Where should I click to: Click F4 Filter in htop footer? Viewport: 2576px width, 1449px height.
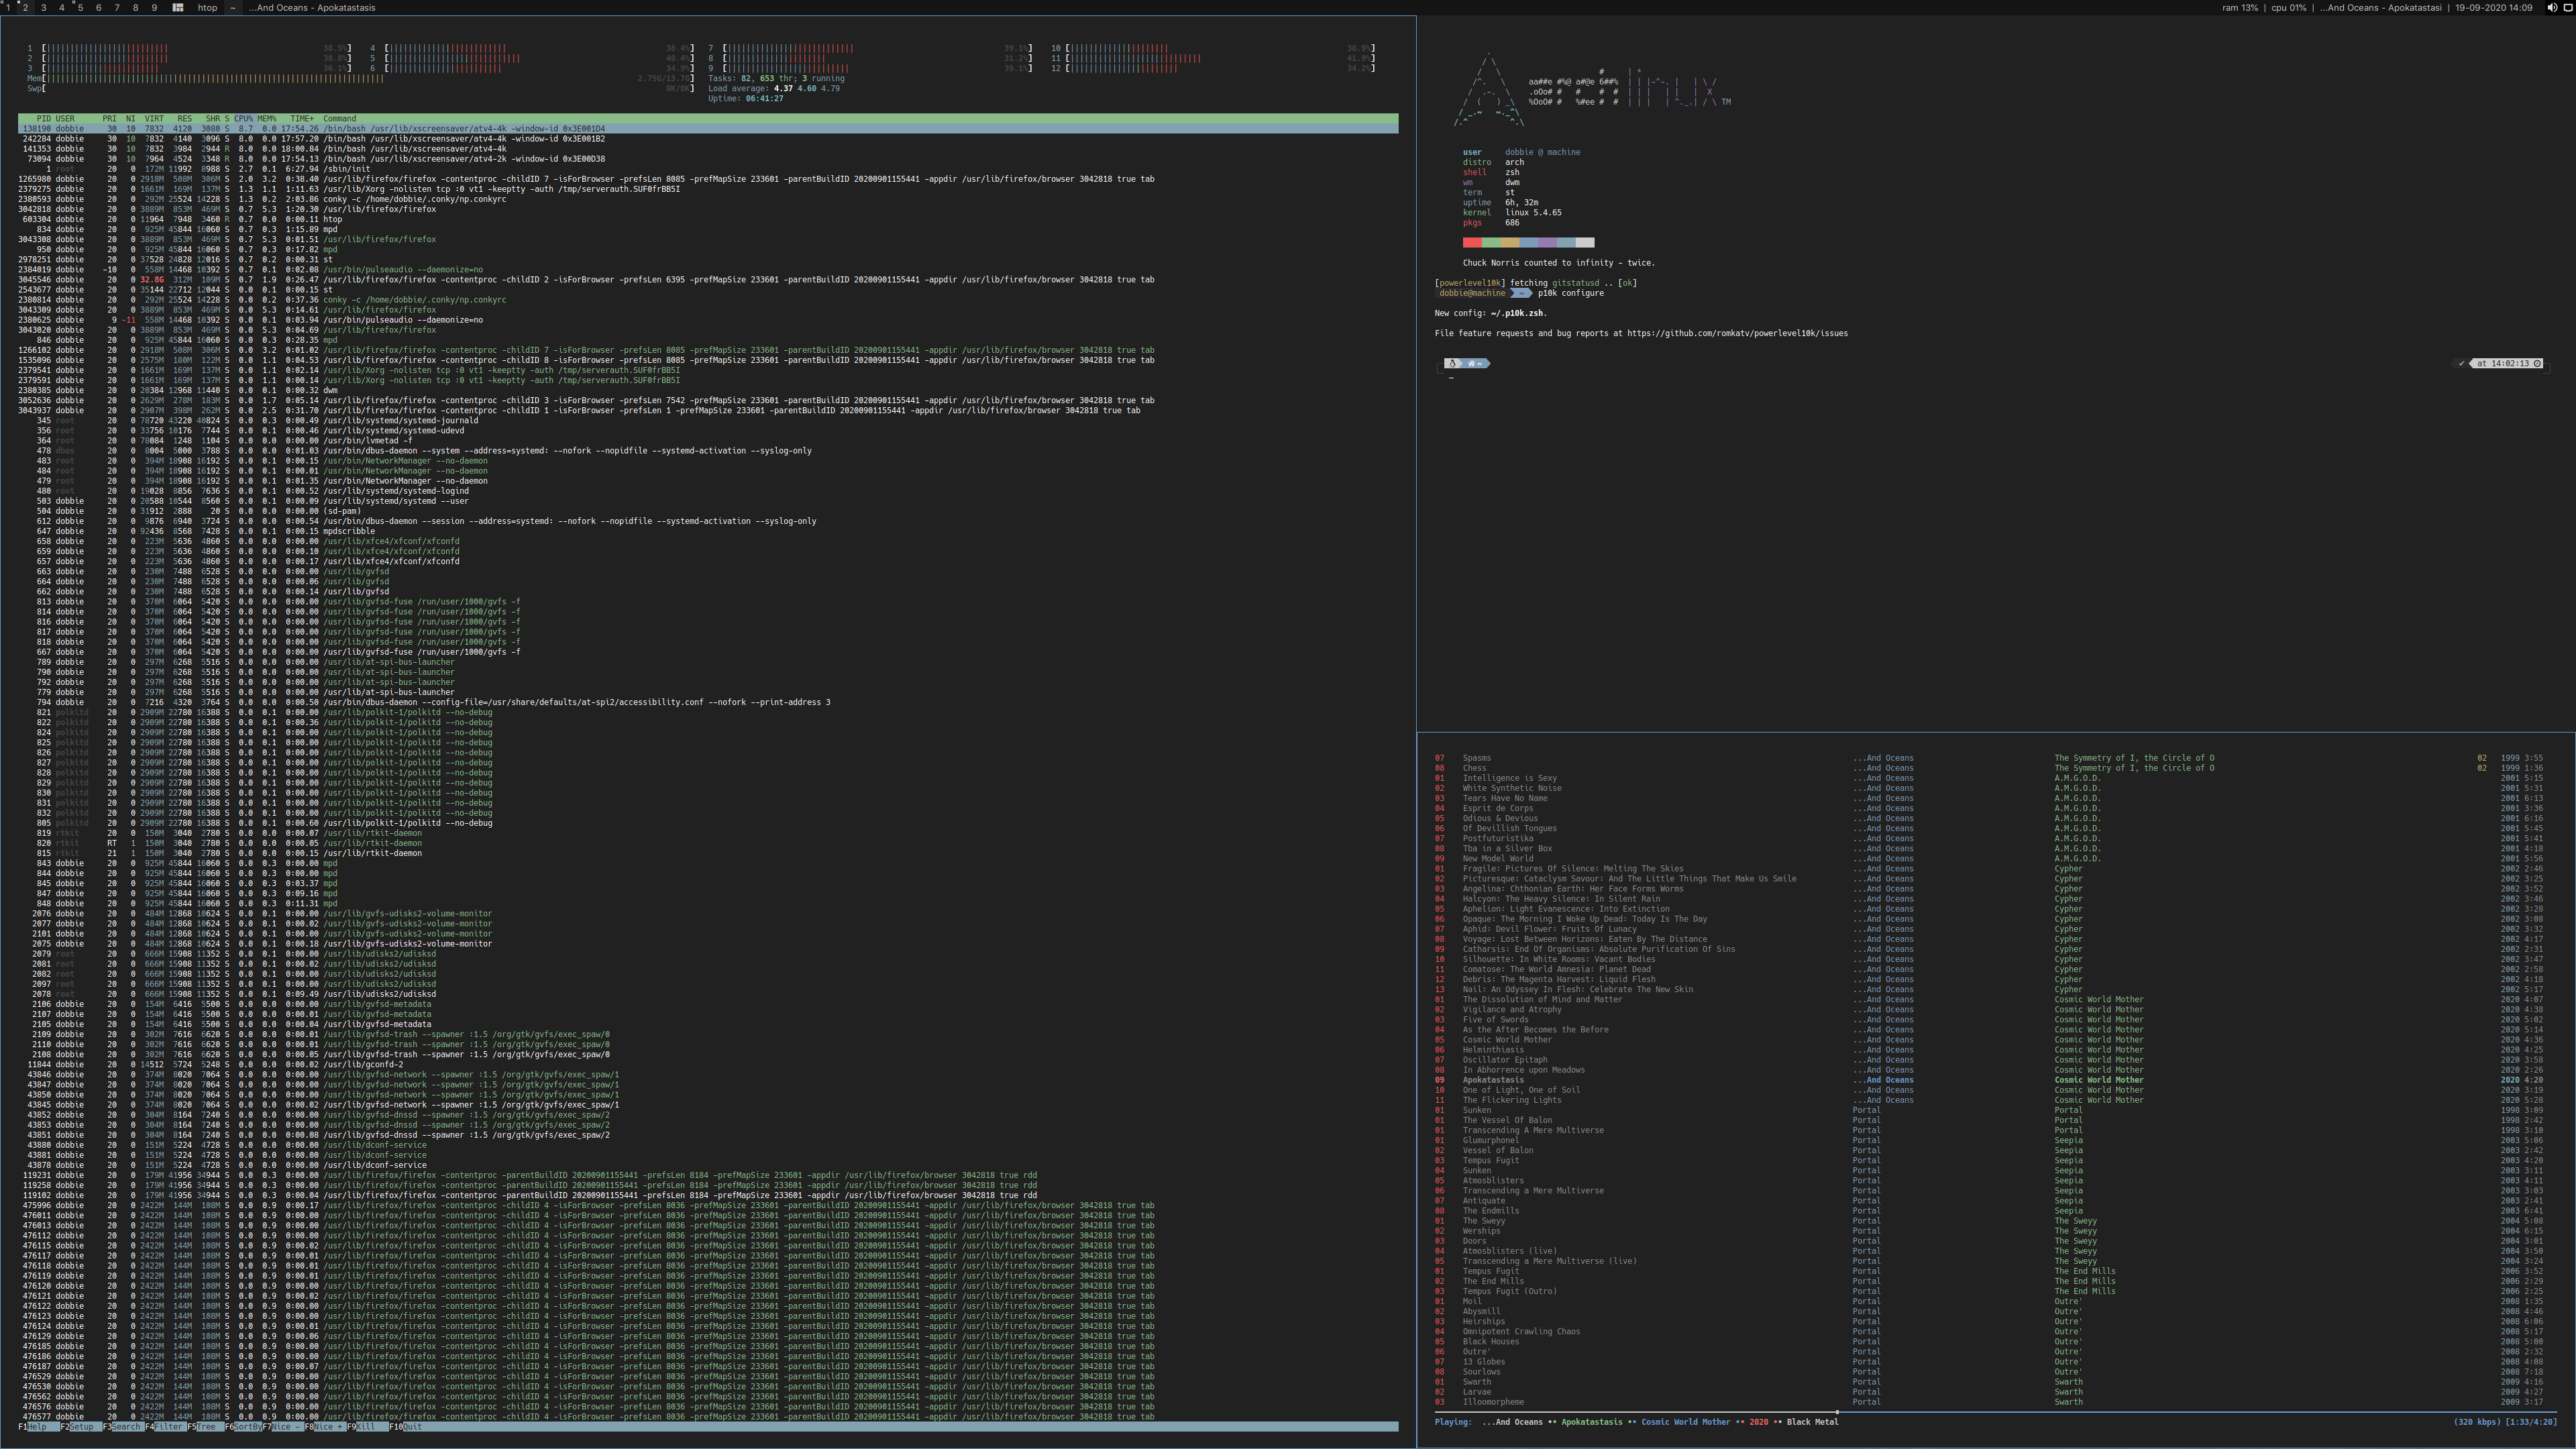[167, 1427]
